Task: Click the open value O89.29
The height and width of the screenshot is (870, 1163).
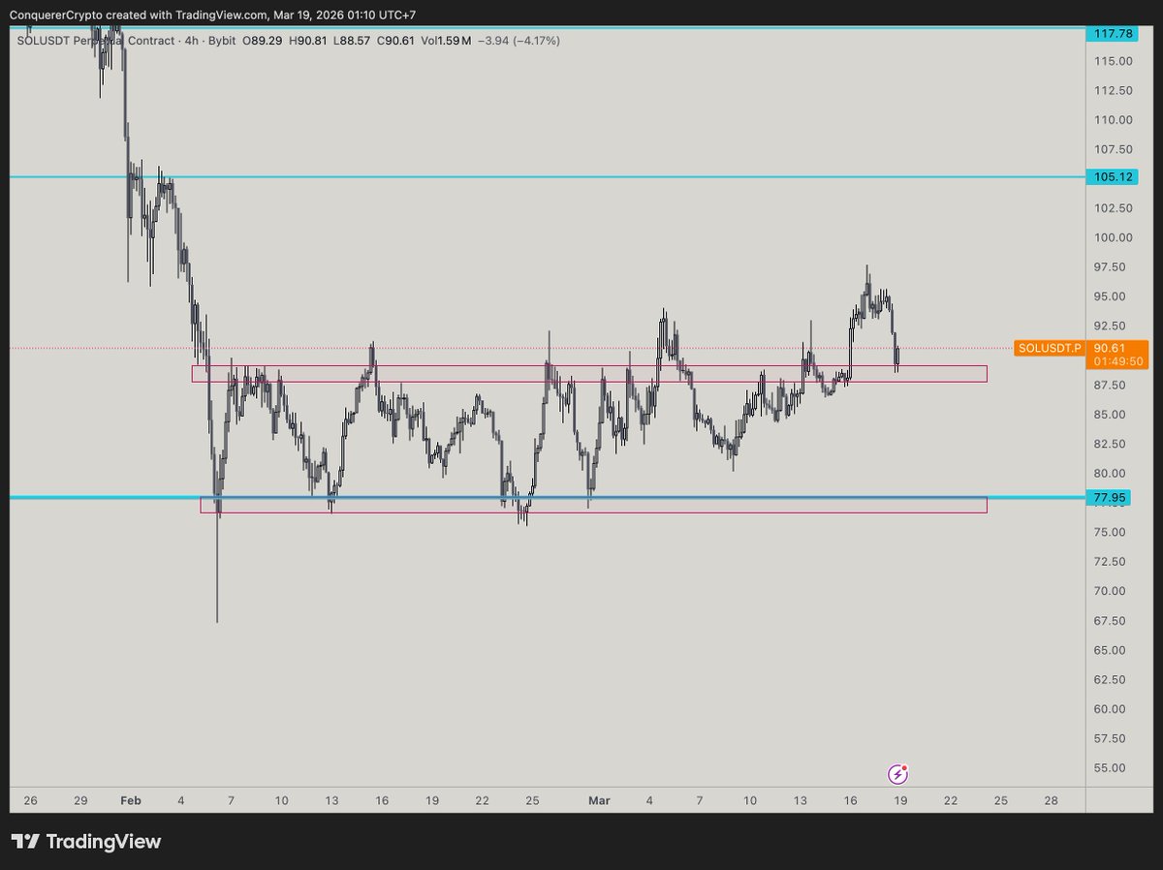Action: tap(262, 41)
